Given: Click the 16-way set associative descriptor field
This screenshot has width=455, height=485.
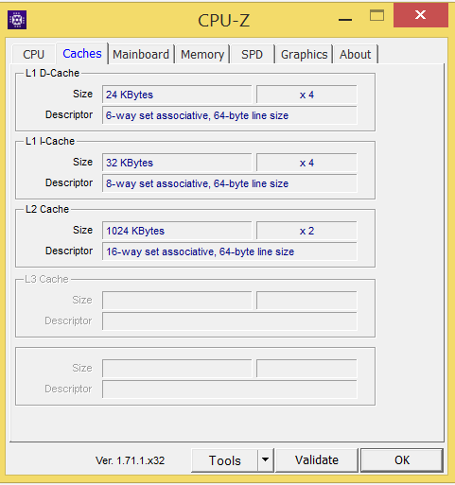Looking at the screenshot, I should coord(230,251).
